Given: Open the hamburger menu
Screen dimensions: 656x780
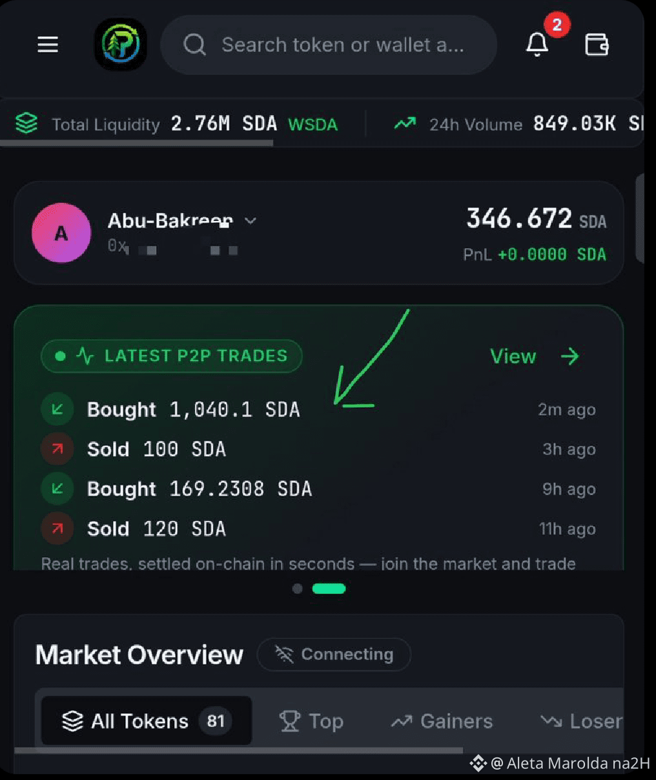Looking at the screenshot, I should [48, 45].
